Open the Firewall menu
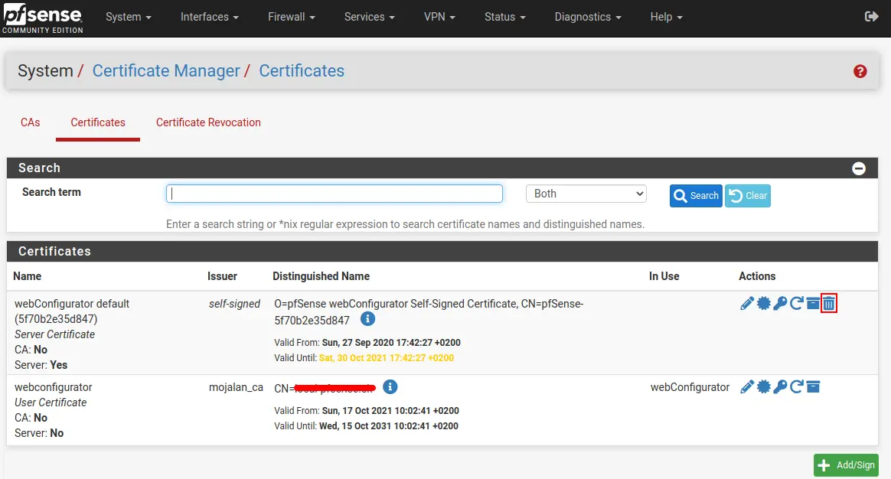Viewport: 891px width, 479px height. [291, 17]
